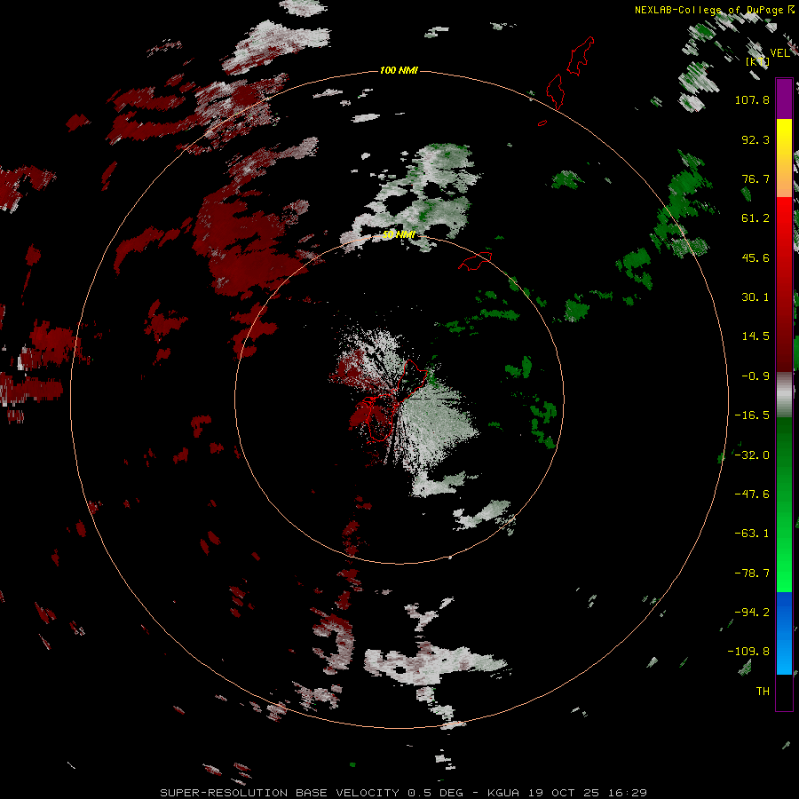Screen dimensions: 799x799
Task: Select the 45.6 scale value
Action: tap(755, 257)
